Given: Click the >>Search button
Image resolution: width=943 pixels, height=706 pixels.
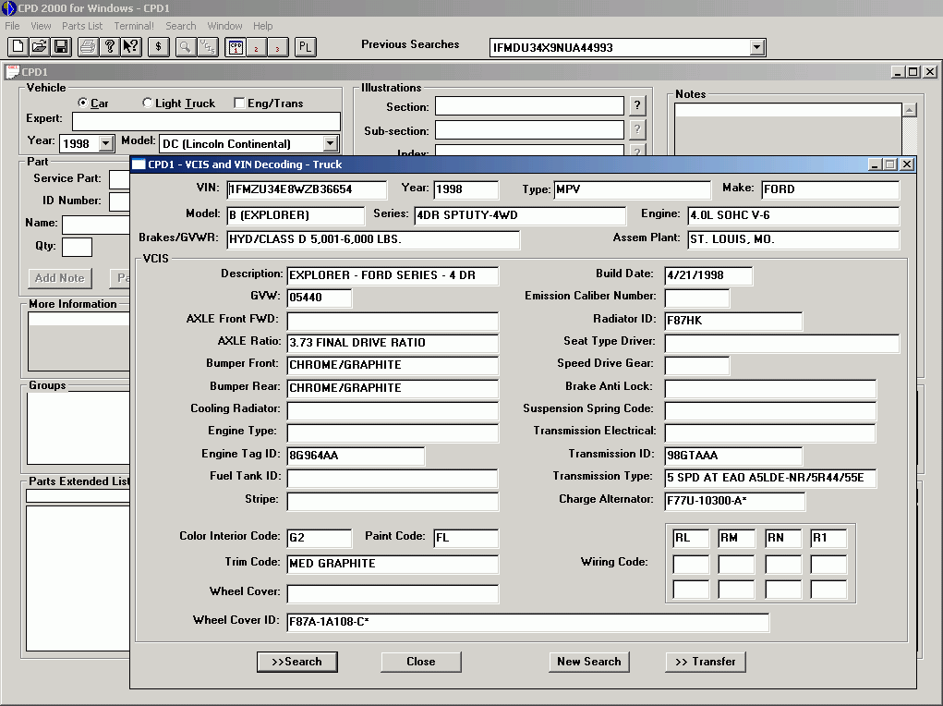Looking at the screenshot, I should click(297, 662).
